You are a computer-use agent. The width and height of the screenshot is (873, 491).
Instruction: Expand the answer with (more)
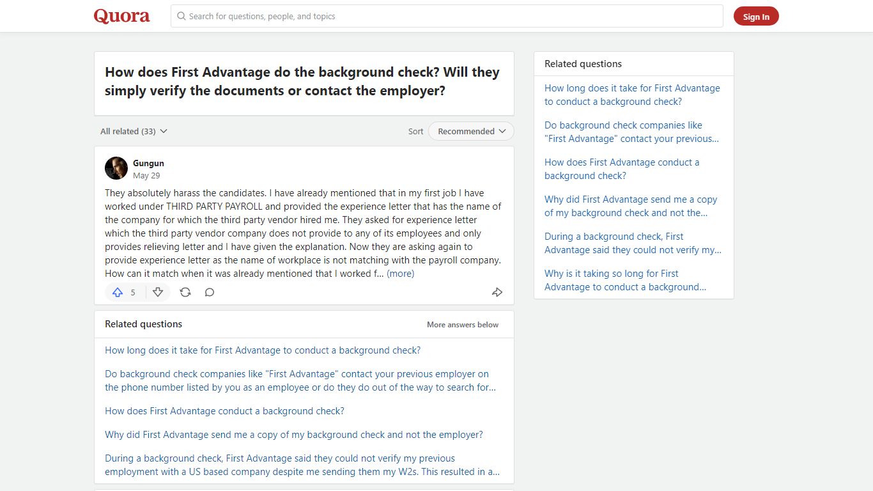(x=401, y=274)
